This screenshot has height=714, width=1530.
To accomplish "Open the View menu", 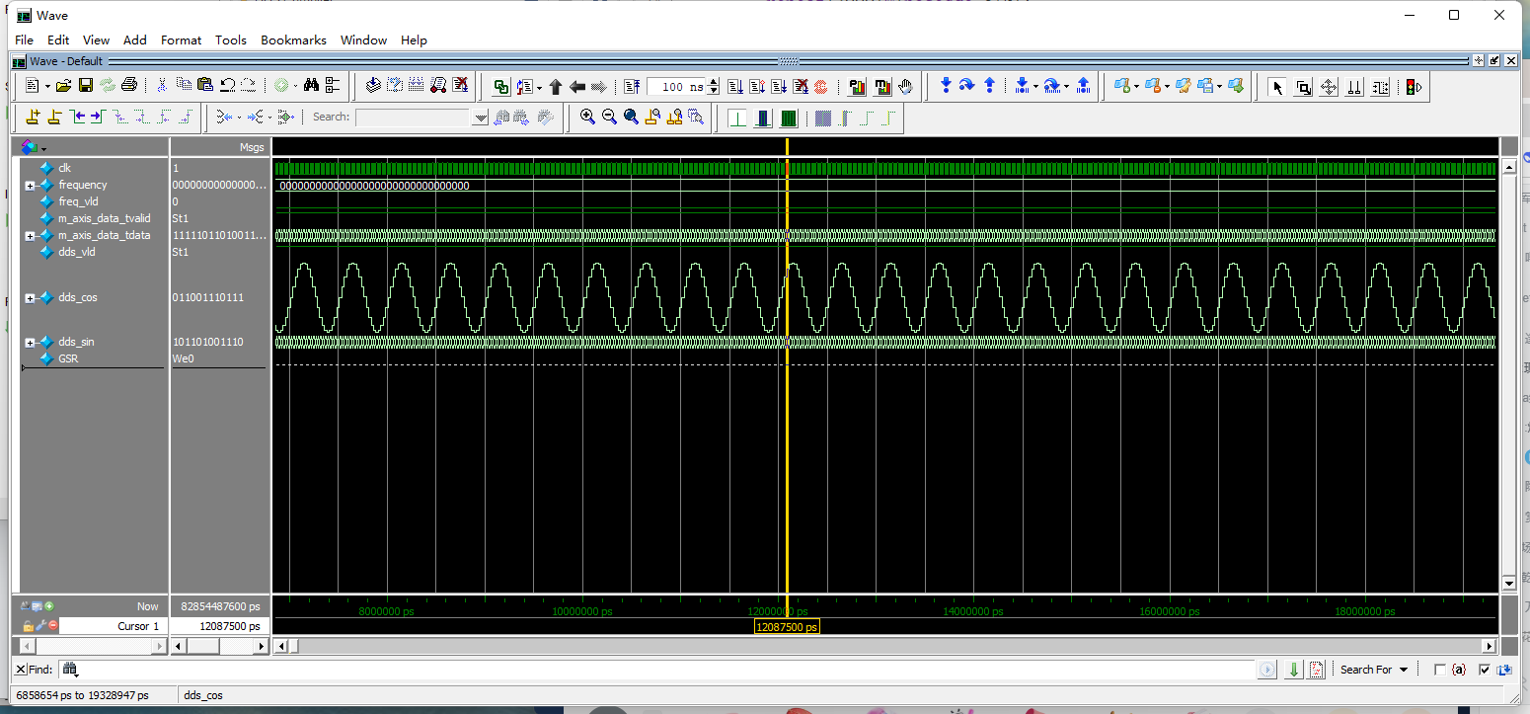I will [x=96, y=40].
